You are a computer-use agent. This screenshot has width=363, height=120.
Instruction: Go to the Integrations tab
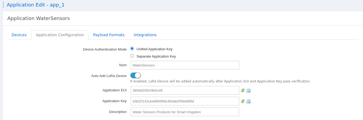tap(145, 35)
